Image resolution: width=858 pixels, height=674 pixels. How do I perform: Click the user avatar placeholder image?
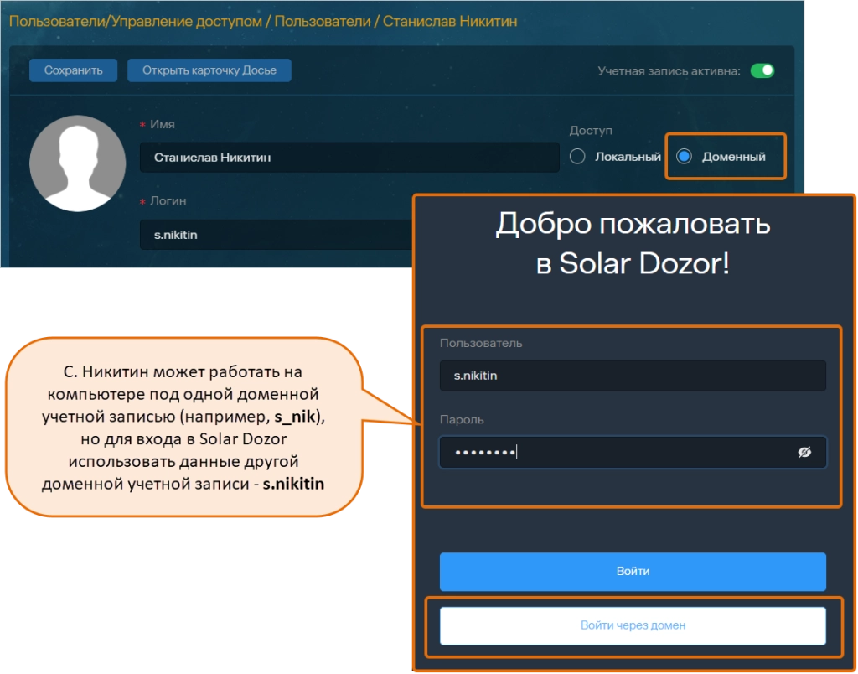coord(78,163)
